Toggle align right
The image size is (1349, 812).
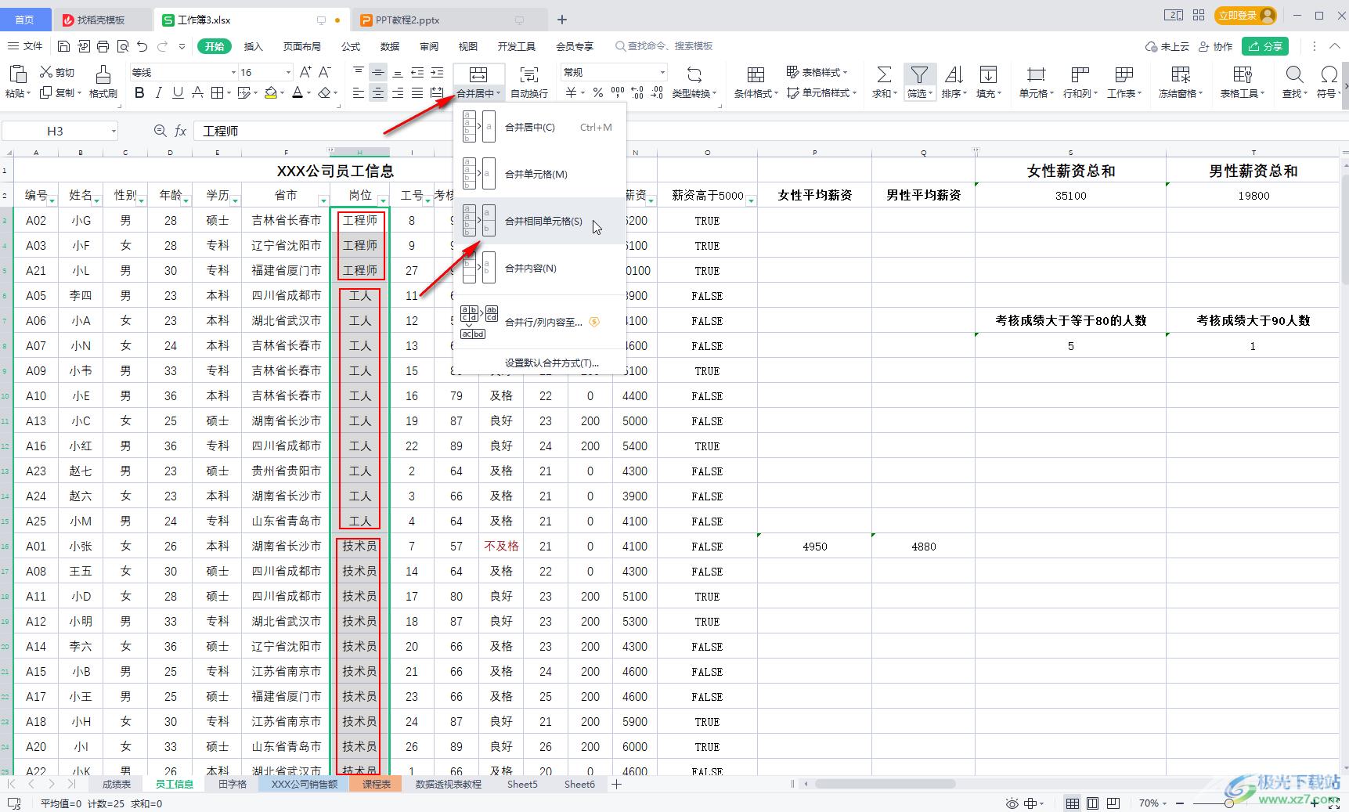[x=398, y=93]
